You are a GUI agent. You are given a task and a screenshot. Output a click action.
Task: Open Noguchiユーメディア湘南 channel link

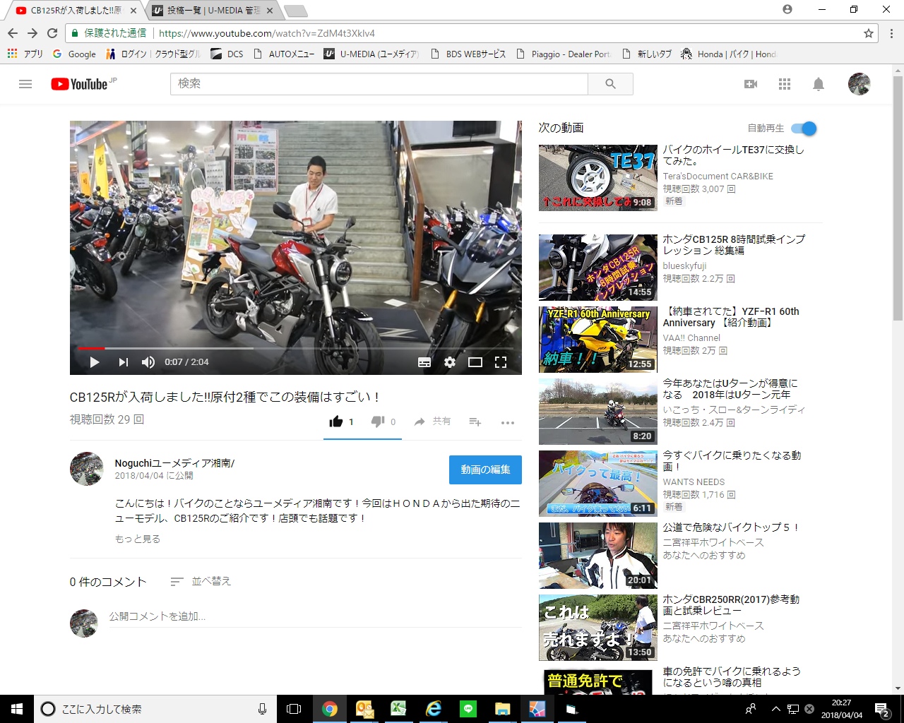174,463
